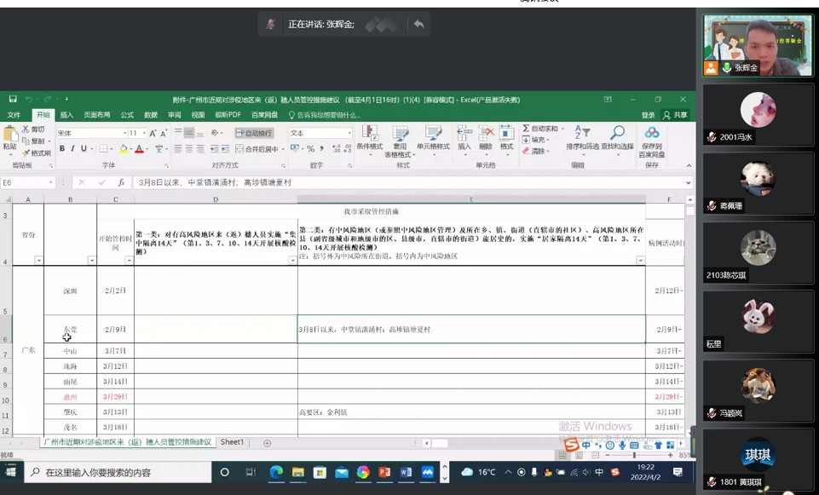The image size is (819, 495).
Task: Click the fx insert function icon
Action: click(121, 182)
